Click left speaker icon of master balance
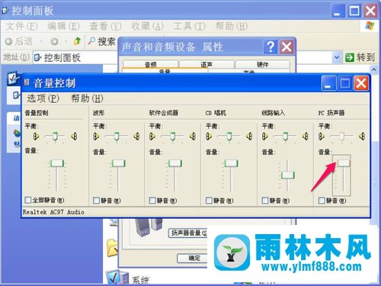The image size is (381, 286). click(x=36, y=137)
